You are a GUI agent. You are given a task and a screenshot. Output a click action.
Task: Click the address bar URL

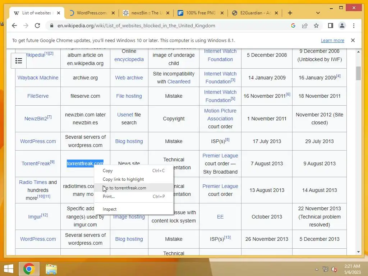136,26
